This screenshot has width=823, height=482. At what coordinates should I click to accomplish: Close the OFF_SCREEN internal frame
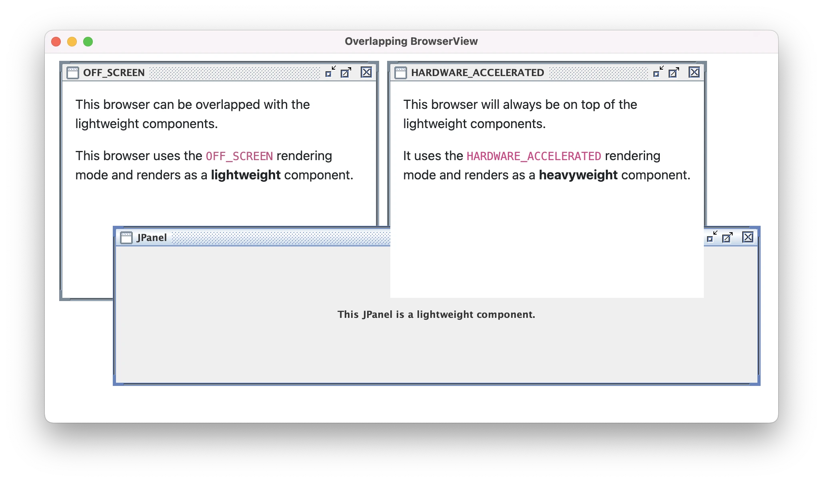pos(366,72)
